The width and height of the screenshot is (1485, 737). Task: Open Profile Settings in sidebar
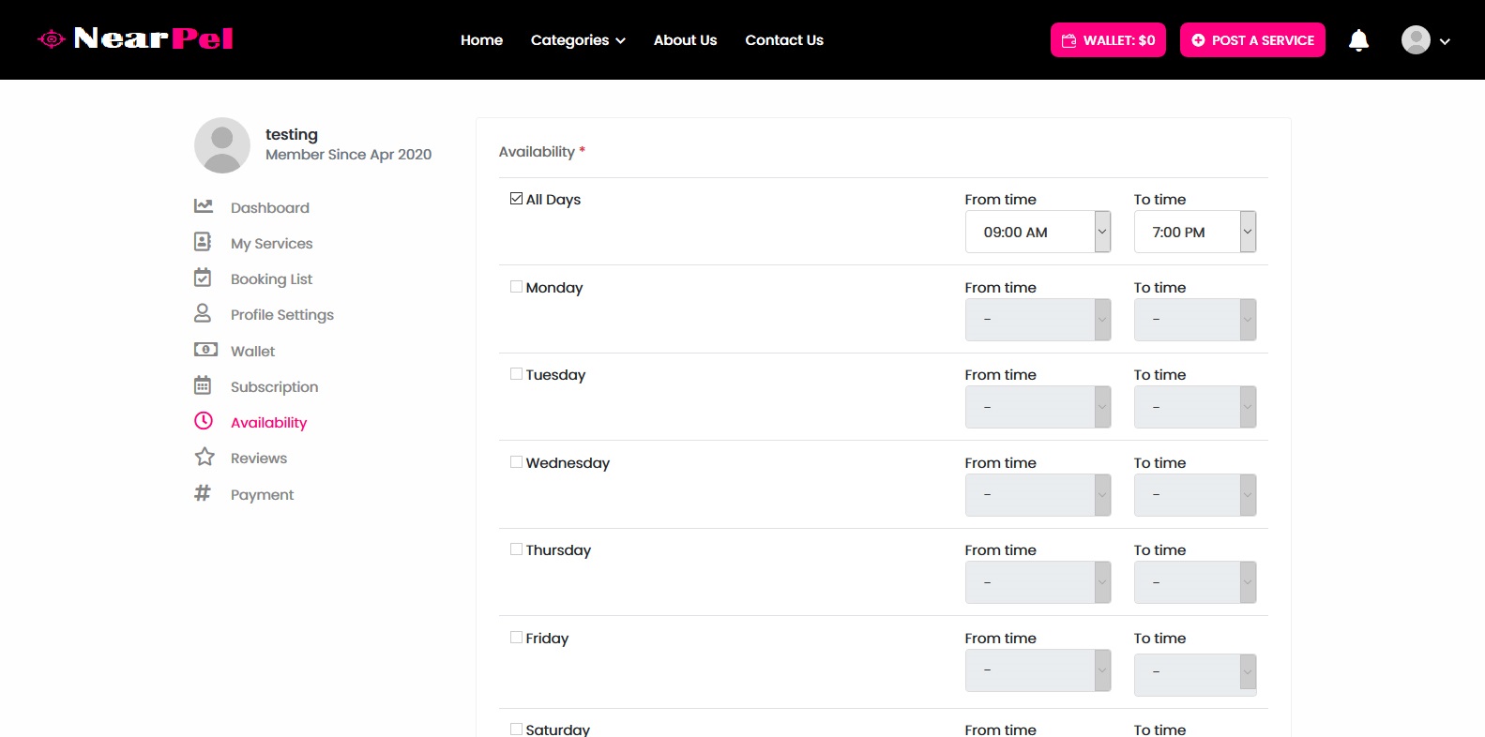coord(281,315)
